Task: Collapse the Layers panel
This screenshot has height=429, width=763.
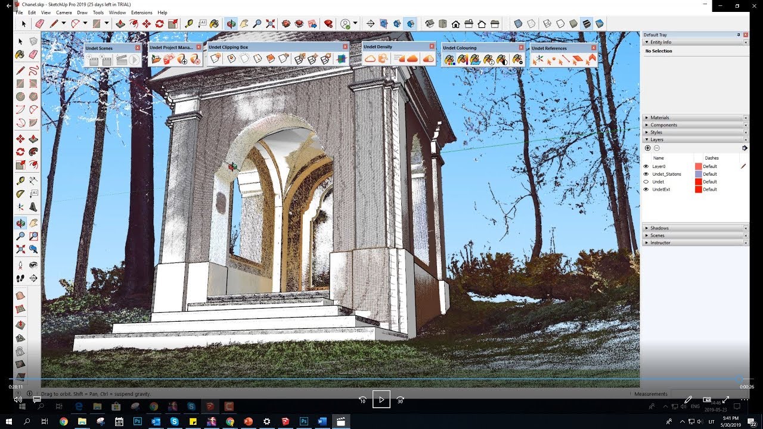Action: (695, 139)
